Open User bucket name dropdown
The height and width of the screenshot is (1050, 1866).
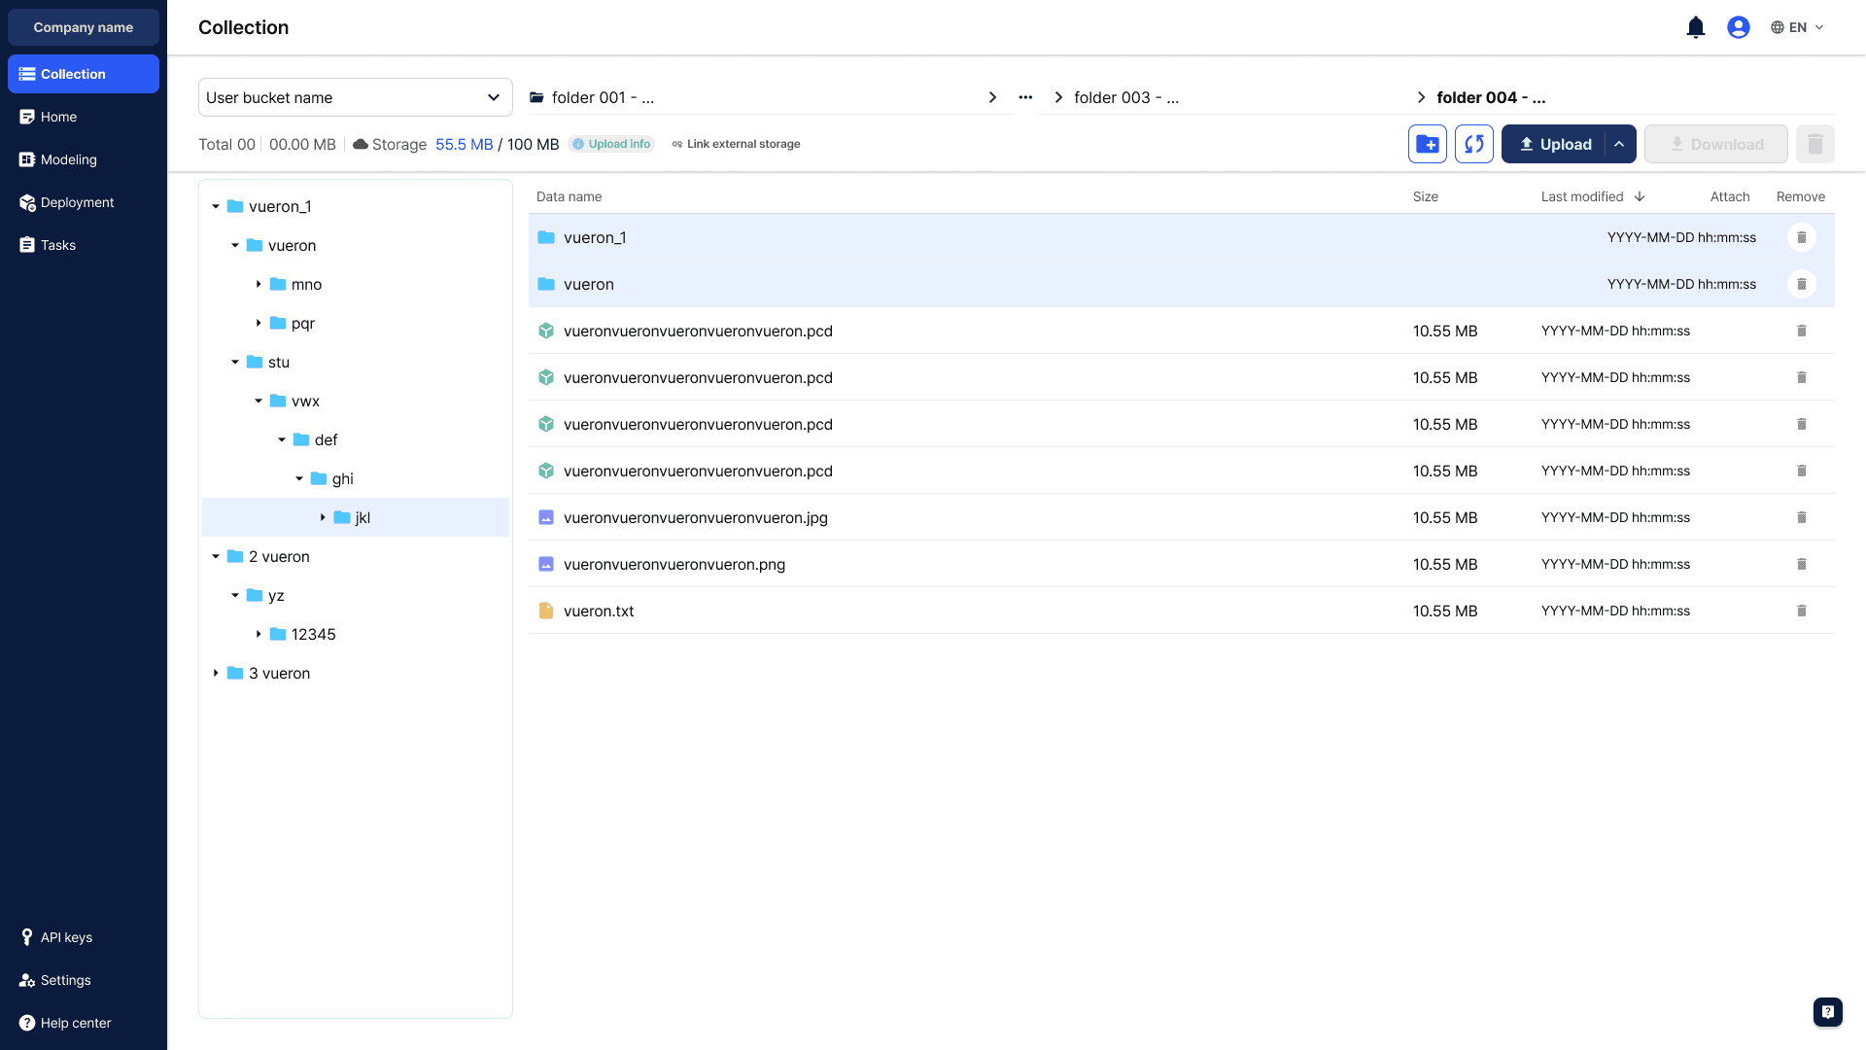pyautogui.click(x=355, y=97)
